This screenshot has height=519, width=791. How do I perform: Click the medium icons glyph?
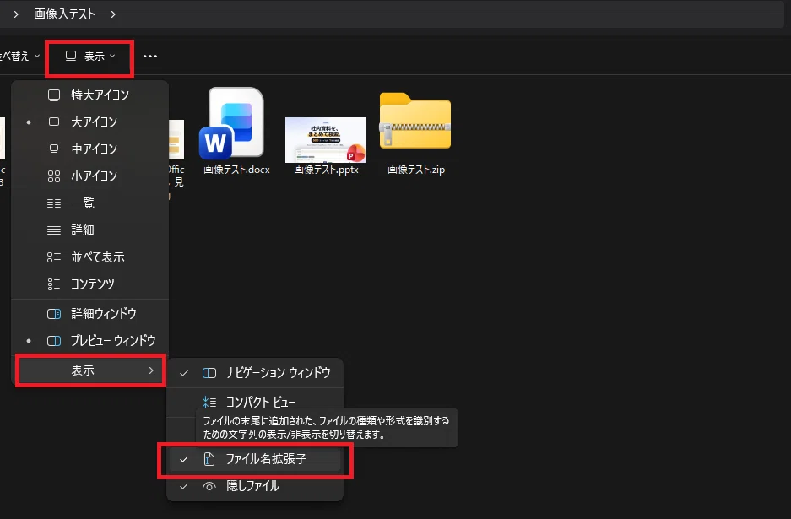pyautogui.click(x=54, y=149)
